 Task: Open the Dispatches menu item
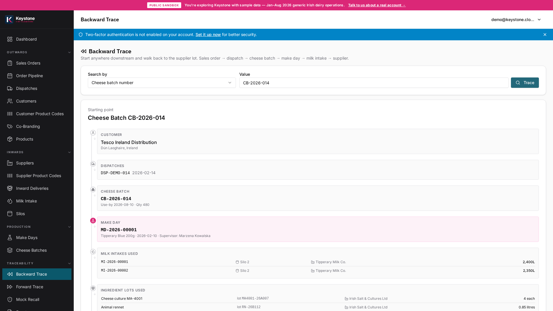(x=37, y=88)
